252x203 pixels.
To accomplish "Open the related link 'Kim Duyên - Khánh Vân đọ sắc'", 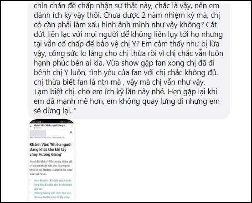I will 53,181.
